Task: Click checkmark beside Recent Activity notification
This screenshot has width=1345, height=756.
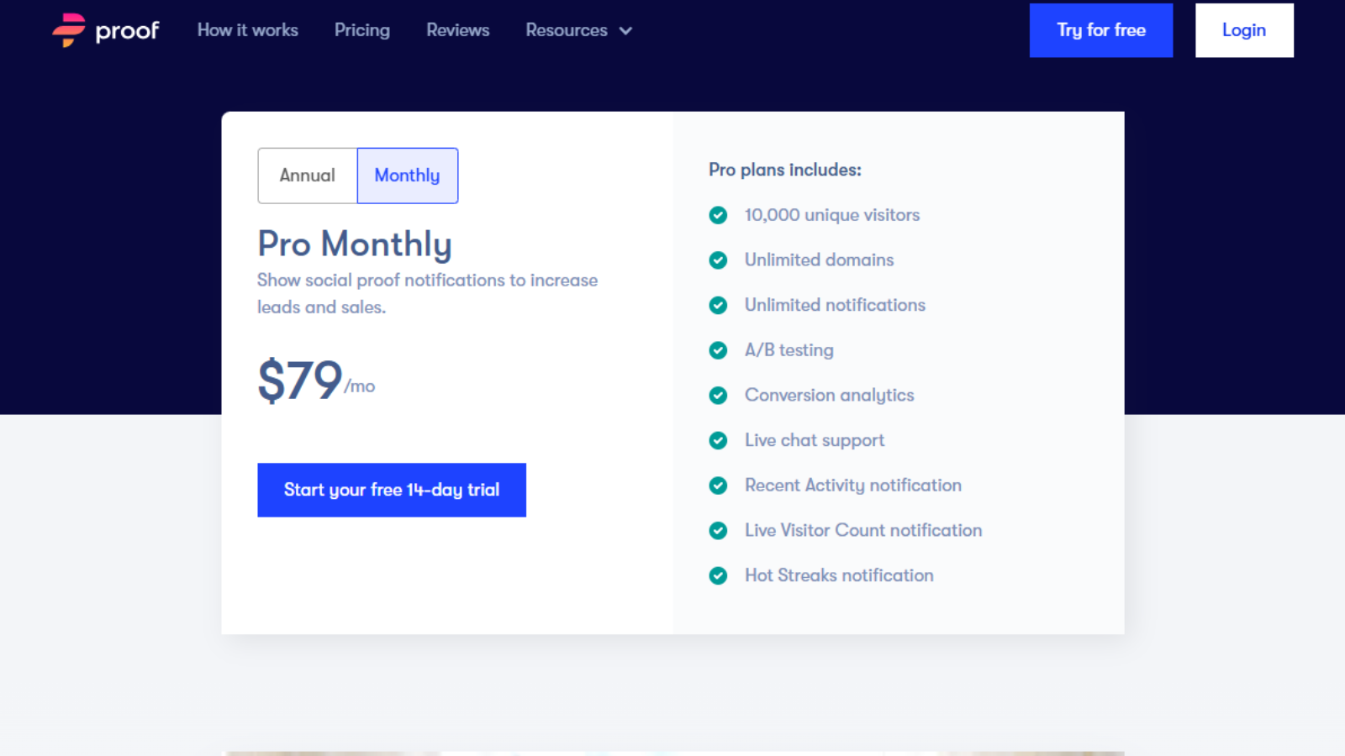Action: click(x=718, y=486)
